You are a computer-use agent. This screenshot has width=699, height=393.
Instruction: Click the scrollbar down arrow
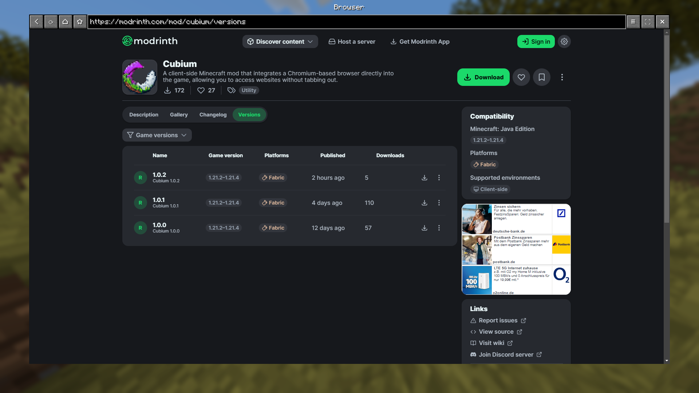[x=667, y=361]
